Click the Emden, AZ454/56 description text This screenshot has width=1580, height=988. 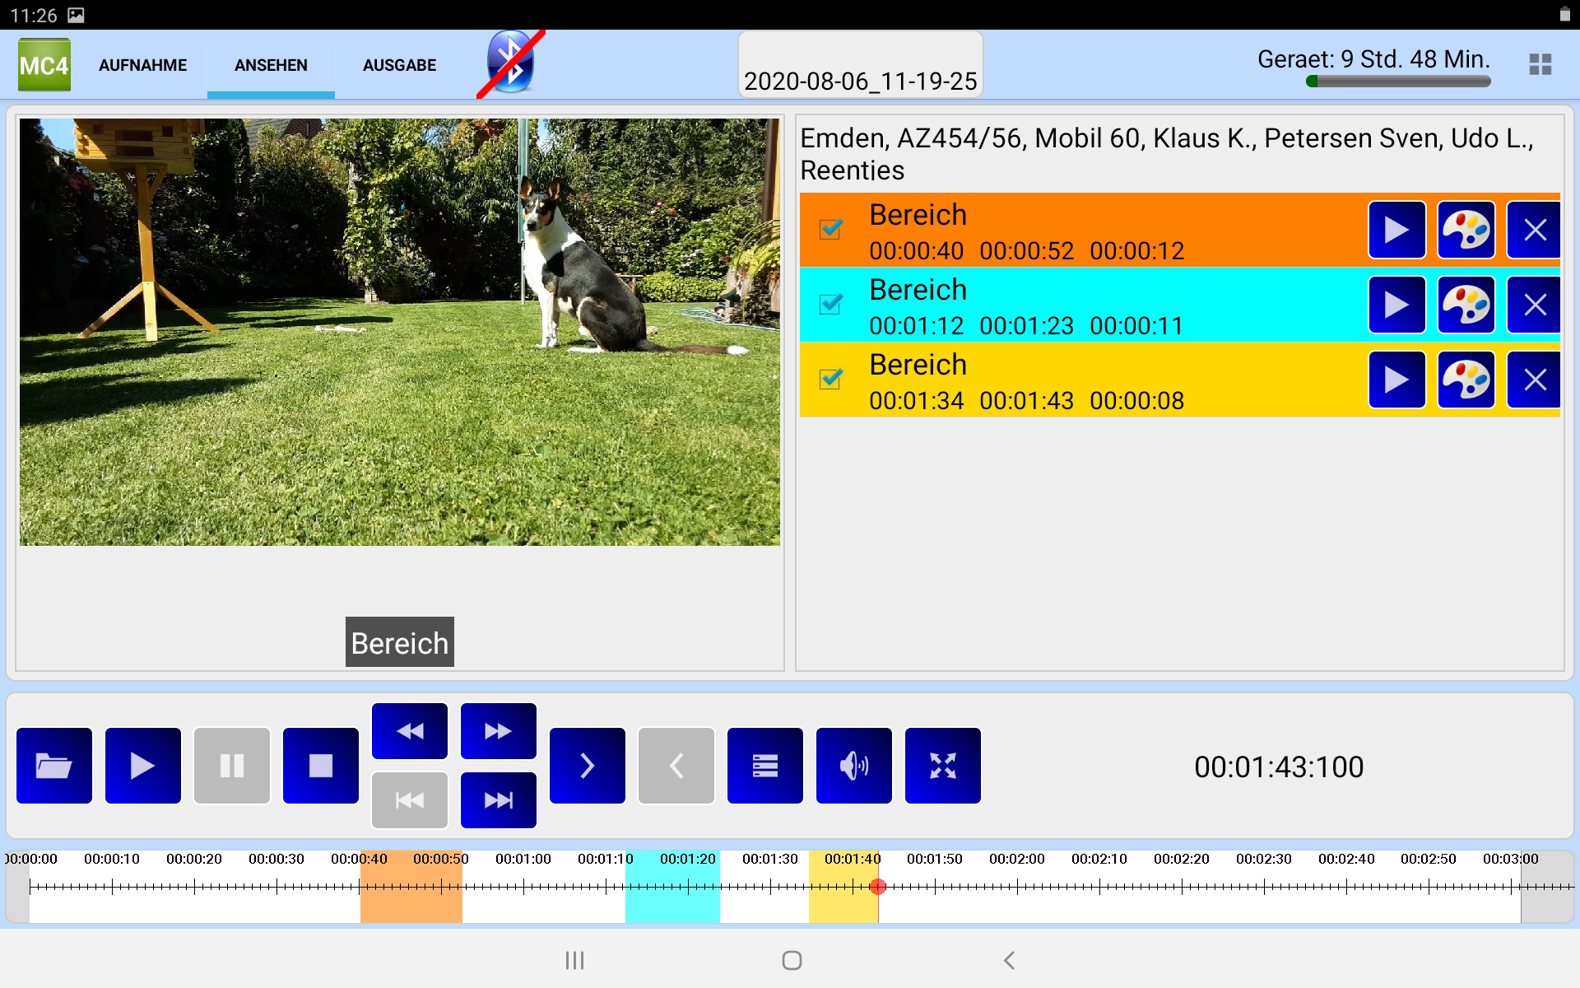[x=1167, y=154]
